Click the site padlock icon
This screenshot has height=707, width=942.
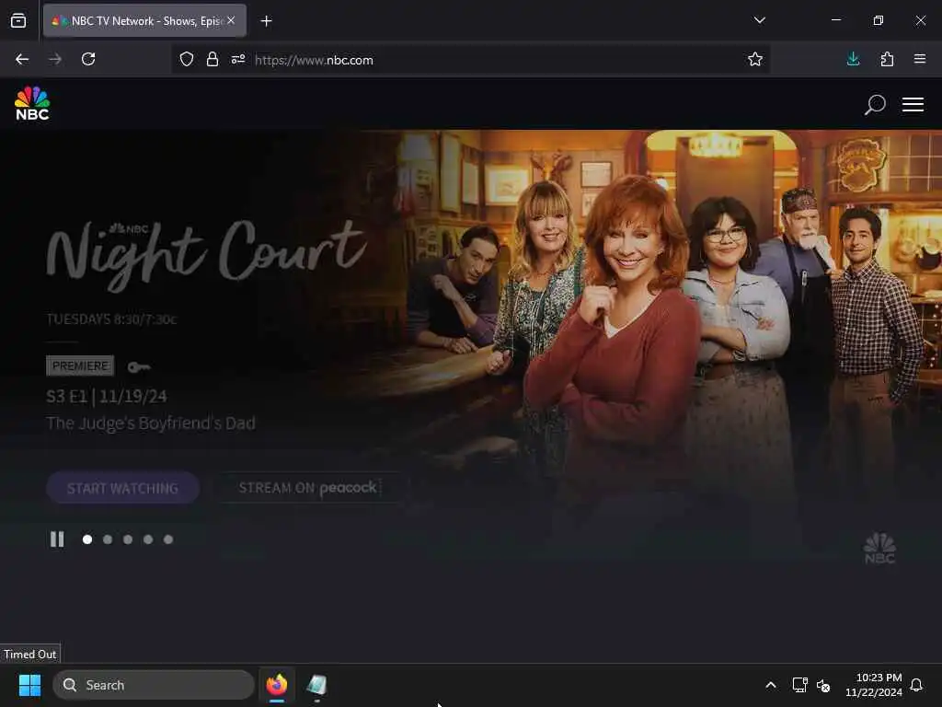pyautogui.click(x=213, y=60)
